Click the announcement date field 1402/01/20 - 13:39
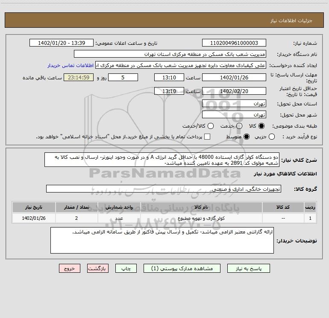This screenshot has width=329, height=318. tap(62, 43)
